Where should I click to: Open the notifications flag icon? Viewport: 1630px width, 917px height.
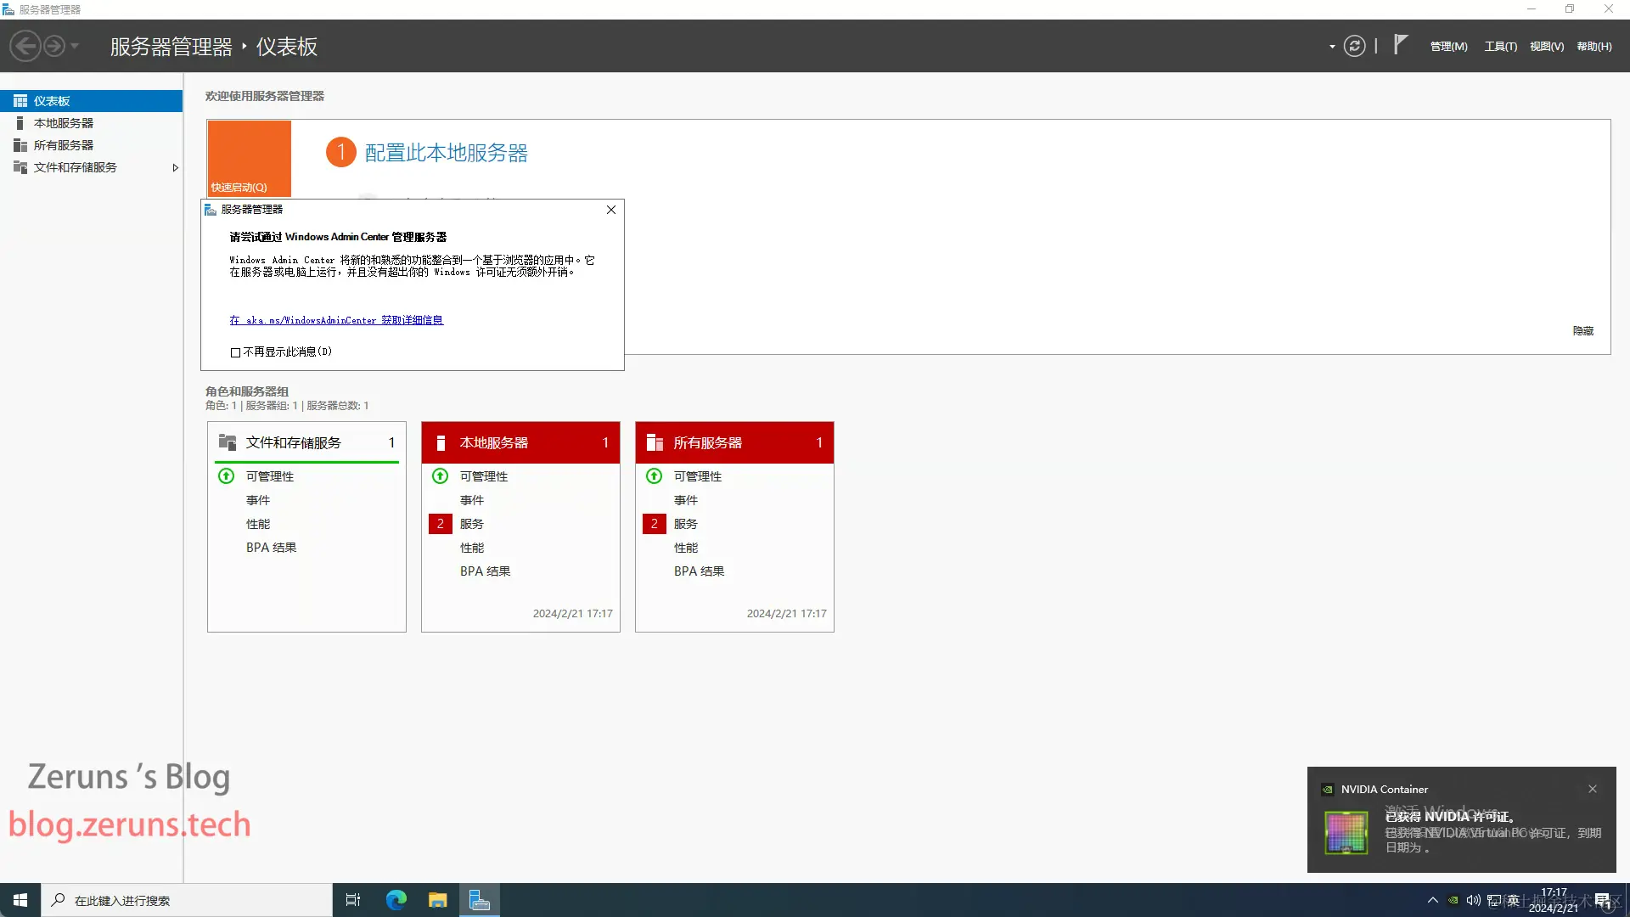(x=1401, y=45)
